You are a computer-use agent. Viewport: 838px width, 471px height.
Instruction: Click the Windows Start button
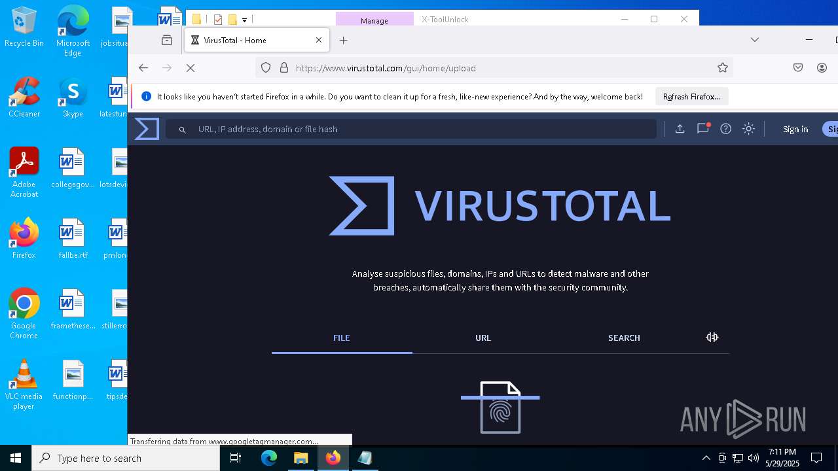click(16, 458)
